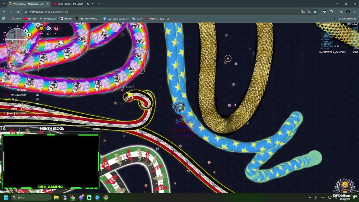Image resolution: width=359 pixels, height=202 pixels.
Task: Install the app icon in address bar
Action: click(x=309, y=12)
